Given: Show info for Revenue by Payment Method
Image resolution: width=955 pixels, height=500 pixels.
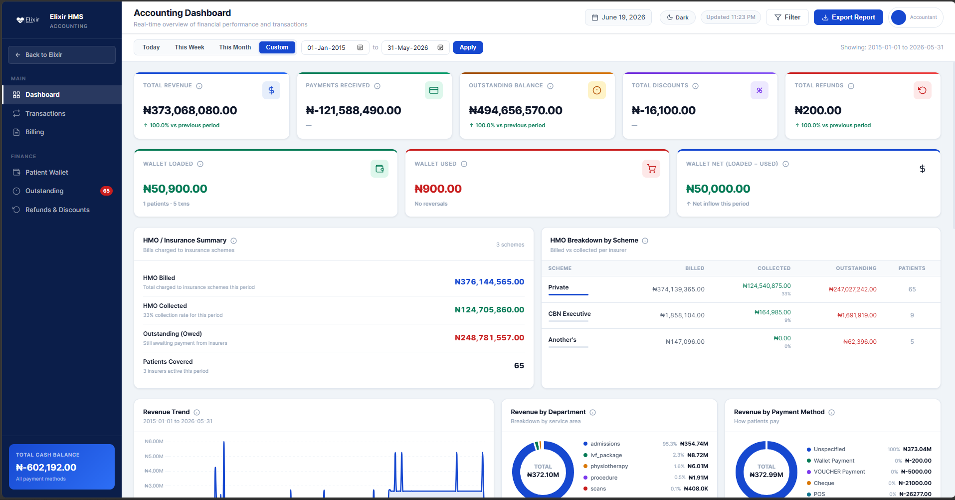Looking at the screenshot, I should pyautogui.click(x=832, y=412).
